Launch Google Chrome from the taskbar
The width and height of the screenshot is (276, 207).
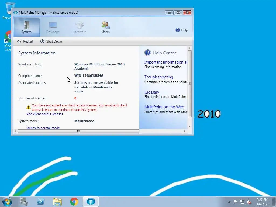pyautogui.click(x=74, y=202)
